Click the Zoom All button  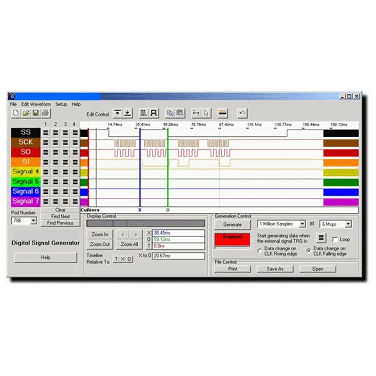click(129, 244)
